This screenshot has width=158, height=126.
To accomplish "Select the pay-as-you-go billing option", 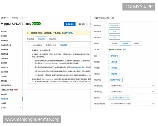I will point(114,74).
